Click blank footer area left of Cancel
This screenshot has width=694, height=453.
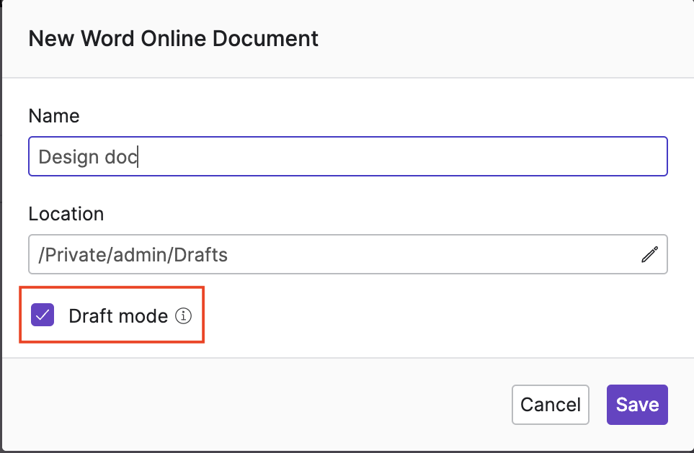pos(252,404)
